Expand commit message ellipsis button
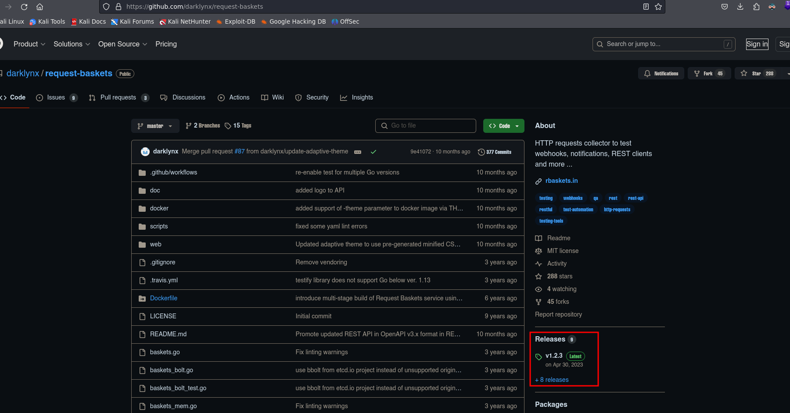Image resolution: width=790 pixels, height=413 pixels. tap(358, 152)
